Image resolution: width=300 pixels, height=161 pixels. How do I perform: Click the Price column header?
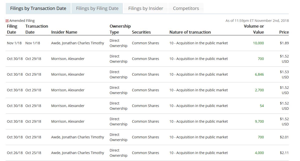coord(284,32)
